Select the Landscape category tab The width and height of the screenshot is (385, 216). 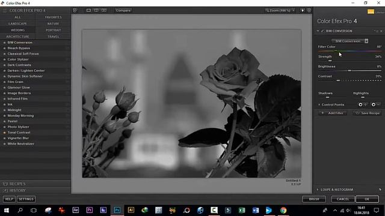(17, 23)
